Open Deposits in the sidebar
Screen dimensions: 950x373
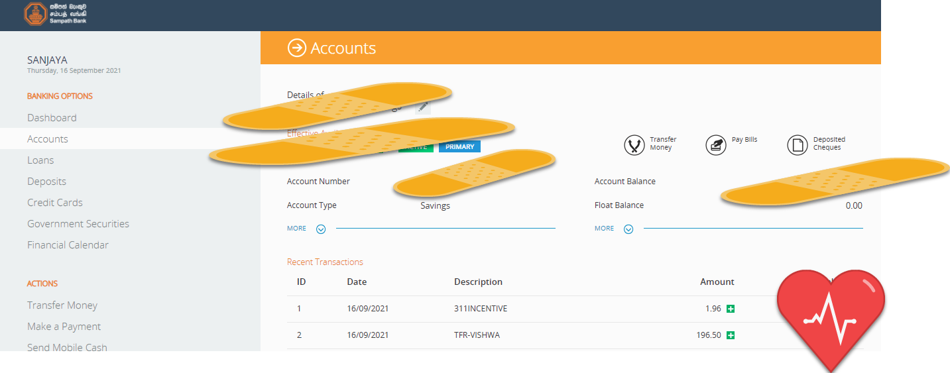46,182
